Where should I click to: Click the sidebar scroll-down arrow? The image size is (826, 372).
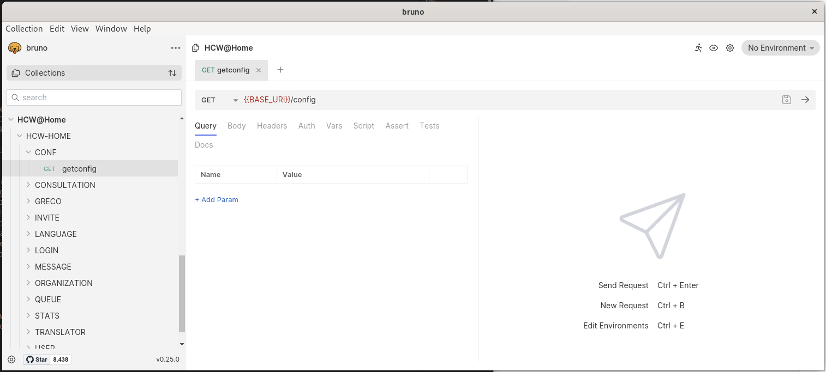[182, 344]
